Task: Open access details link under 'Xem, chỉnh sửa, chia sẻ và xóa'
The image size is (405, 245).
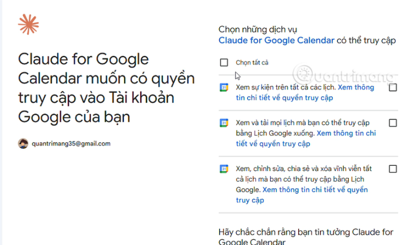Action: coord(302,195)
